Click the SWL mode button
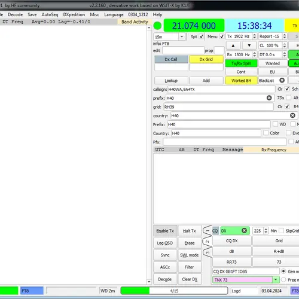 pos(190,255)
